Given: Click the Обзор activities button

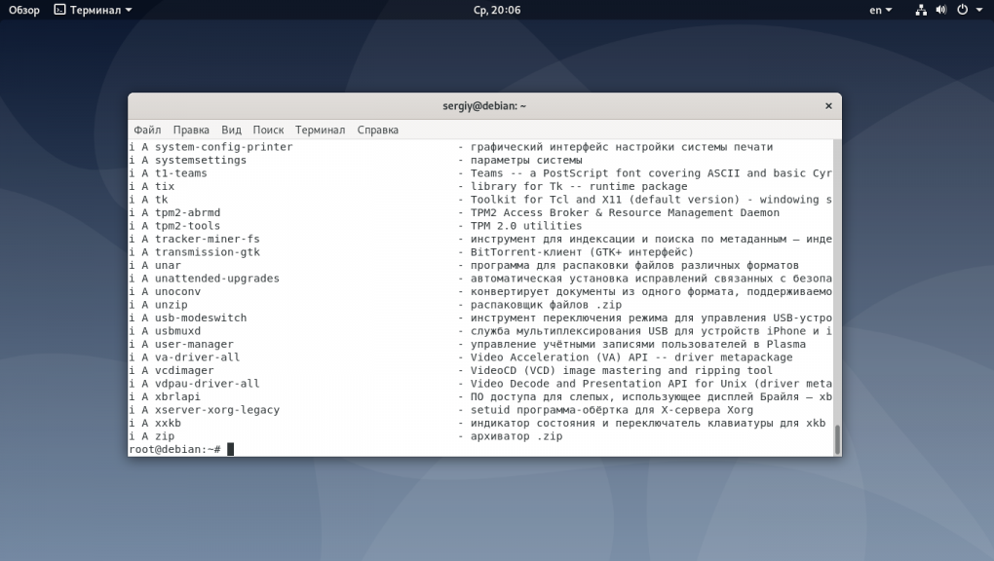Looking at the screenshot, I should (x=24, y=10).
